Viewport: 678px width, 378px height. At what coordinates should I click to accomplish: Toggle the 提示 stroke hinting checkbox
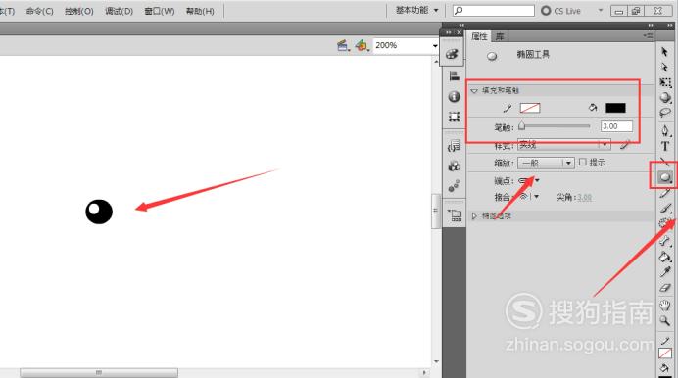(582, 162)
